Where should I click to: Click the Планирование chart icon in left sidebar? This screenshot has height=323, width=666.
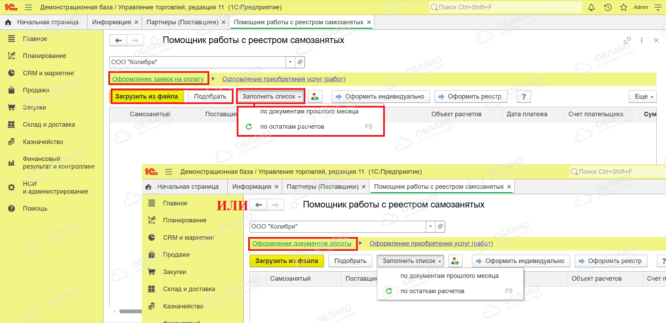pyautogui.click(x=11, y=56)
